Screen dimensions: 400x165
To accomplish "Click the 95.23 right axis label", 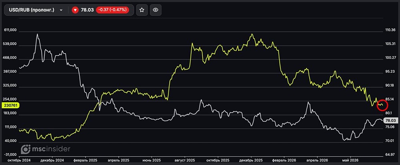I will (x=390, y=72).
